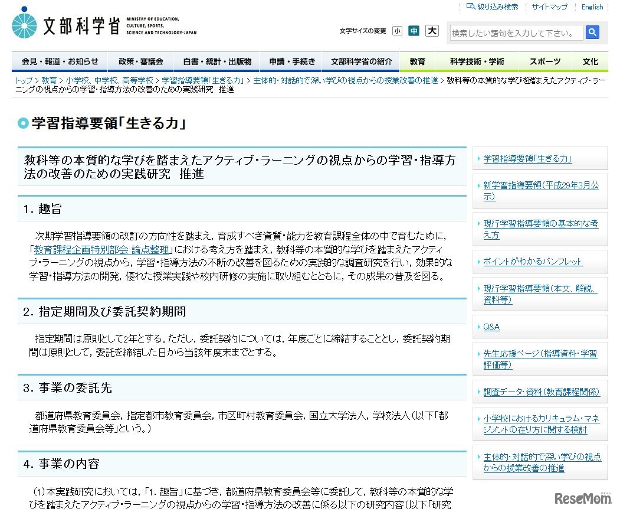620x512 pixels.
Task: Open 白書・統計・出版物 menu
Action: click(217, 61)
